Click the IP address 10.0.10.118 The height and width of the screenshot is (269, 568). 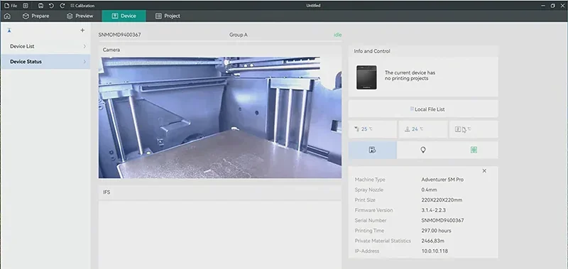click(x=435, y=251)
